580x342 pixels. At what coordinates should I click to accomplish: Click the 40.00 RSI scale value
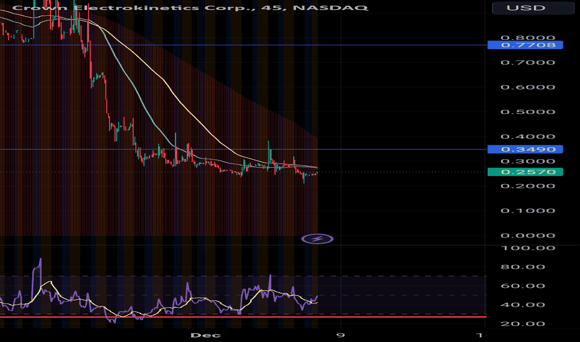523,305
